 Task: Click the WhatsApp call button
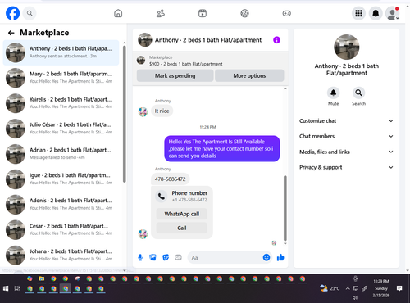tap(182, 214)
